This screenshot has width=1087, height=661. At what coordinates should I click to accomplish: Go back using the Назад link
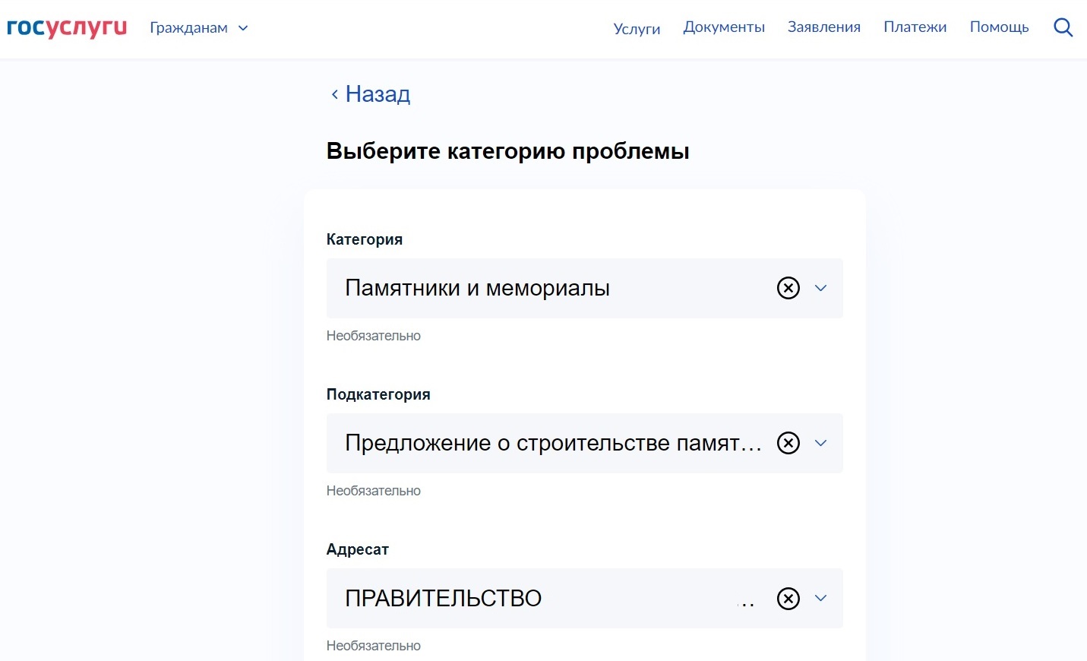378,94
